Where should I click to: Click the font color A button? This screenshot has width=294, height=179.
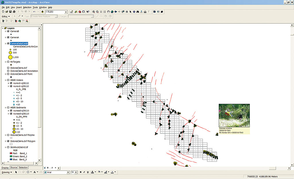pos(92,172)
